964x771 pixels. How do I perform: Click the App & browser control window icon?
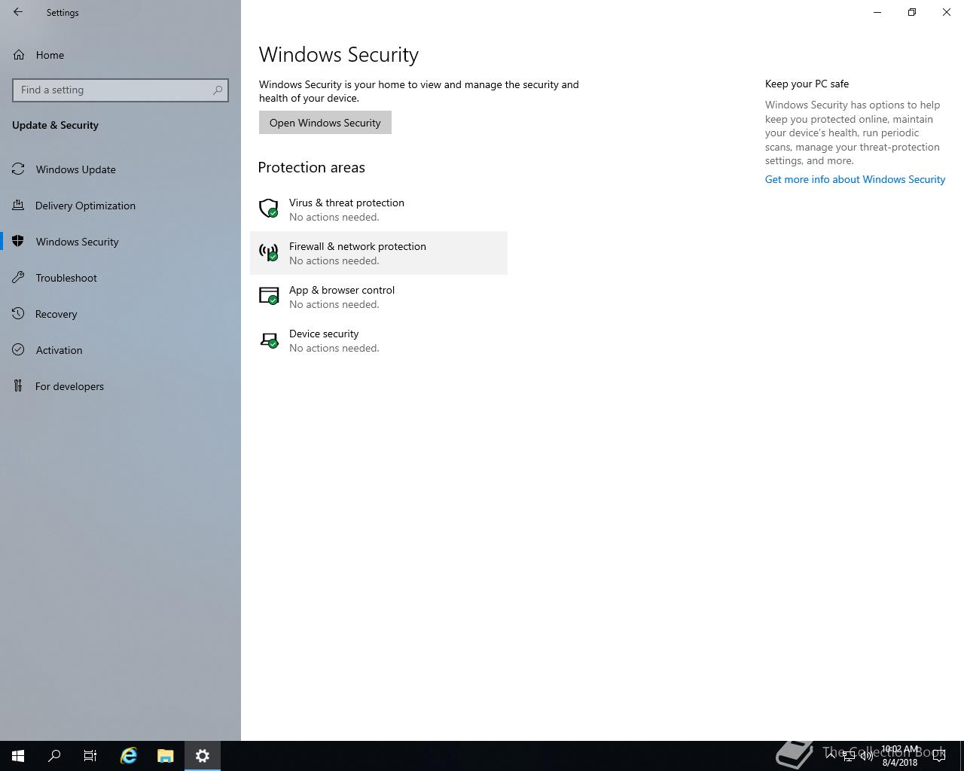click(x=269, y=296)
